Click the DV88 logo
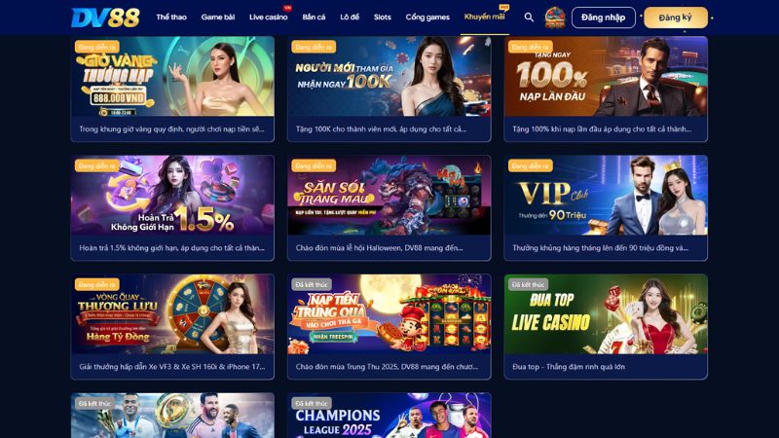Image resolution: width=779 pixels, height=438 pixels. pos(105,18)
